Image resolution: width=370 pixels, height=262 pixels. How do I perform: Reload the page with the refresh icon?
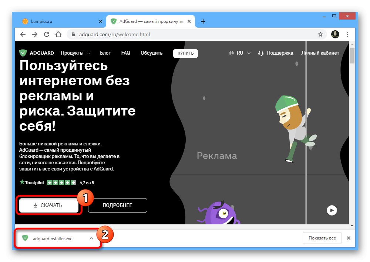click(47, 34)
